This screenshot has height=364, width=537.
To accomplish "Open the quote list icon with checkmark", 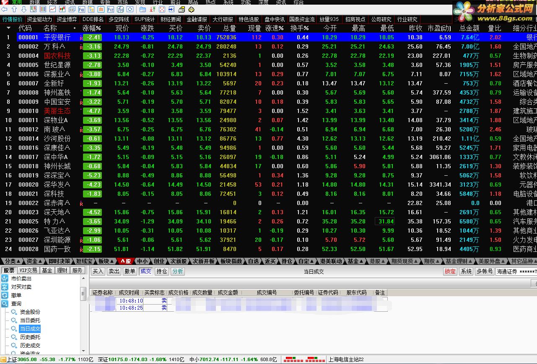I will 33,9.
